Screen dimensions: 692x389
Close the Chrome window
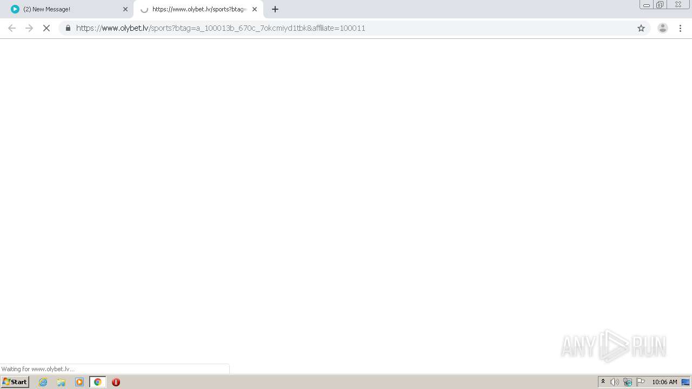point(678,5)
